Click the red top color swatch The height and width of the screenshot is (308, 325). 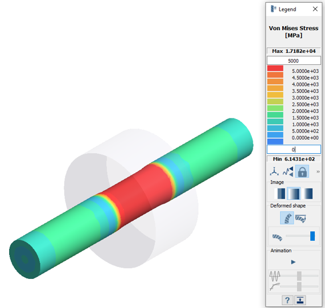point(275,68)
